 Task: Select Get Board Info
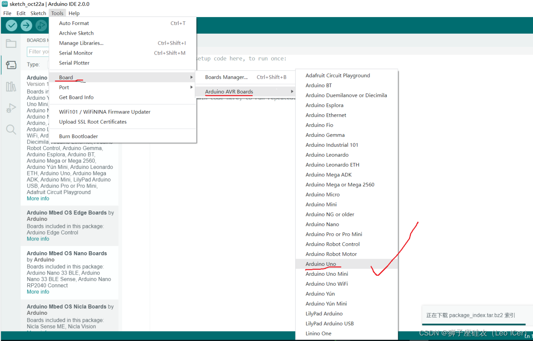point(122,97)
